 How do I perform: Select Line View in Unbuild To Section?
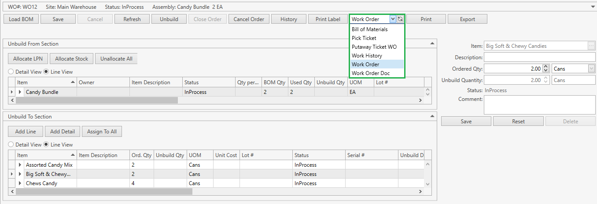coord(46,144)
